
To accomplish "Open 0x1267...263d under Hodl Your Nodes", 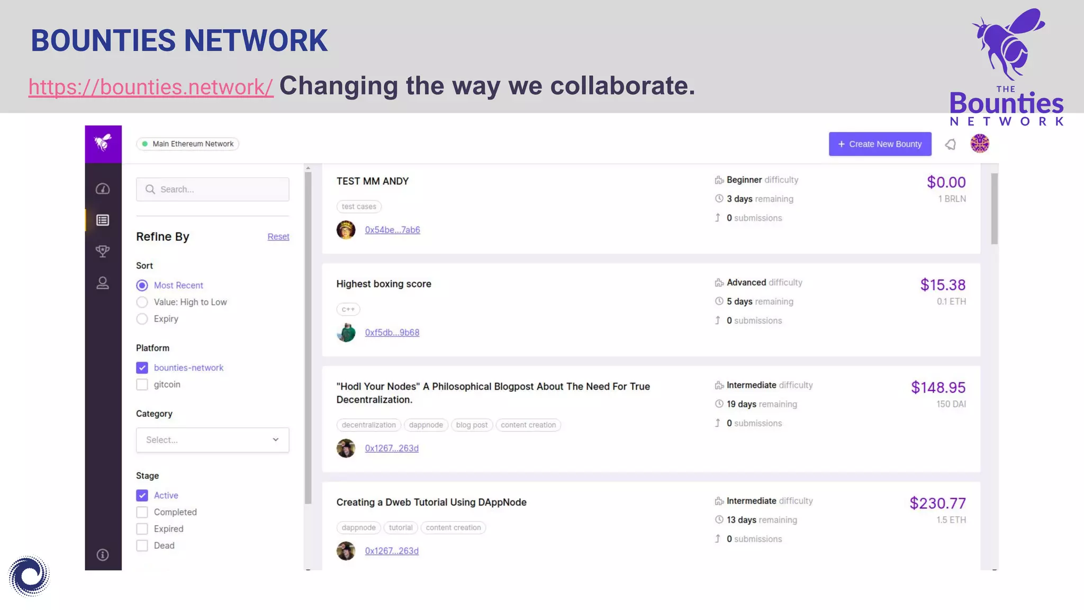I will click(x=392, y=448).
